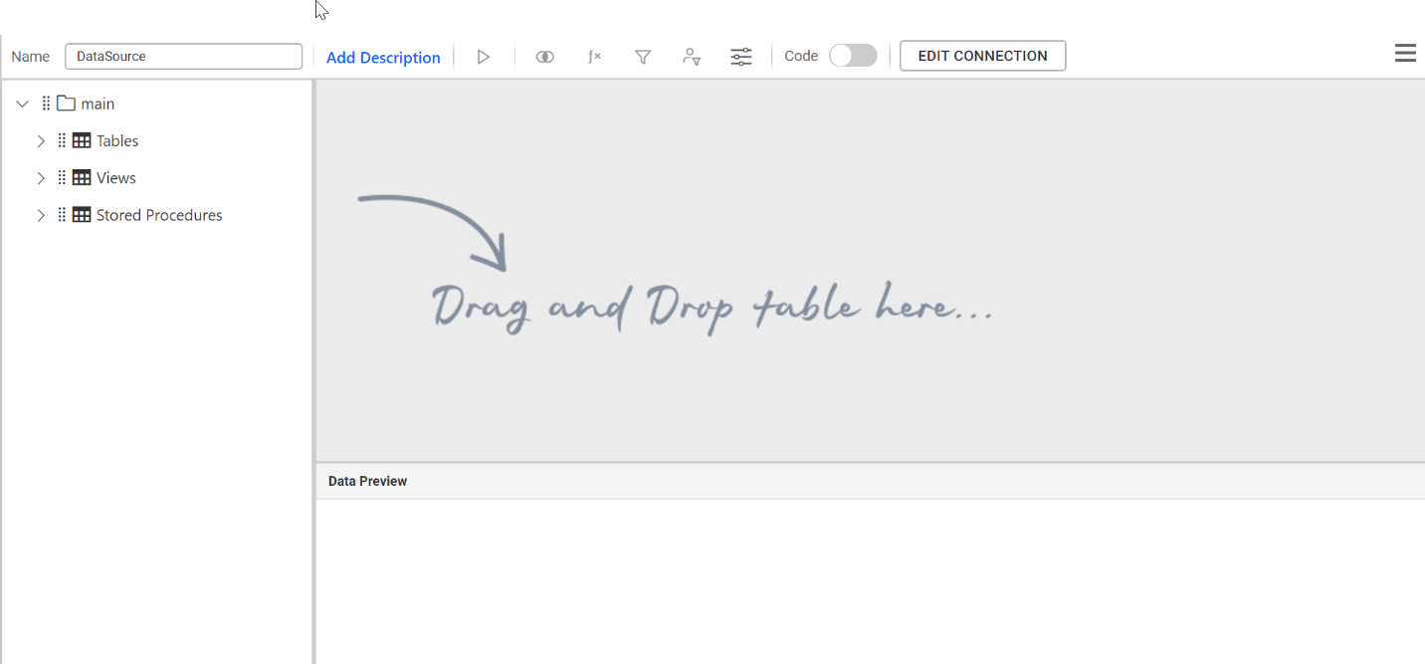The image size is (1425, 664).
Task: Focus the DataSource name input field
Action: [x=183, y=57]
